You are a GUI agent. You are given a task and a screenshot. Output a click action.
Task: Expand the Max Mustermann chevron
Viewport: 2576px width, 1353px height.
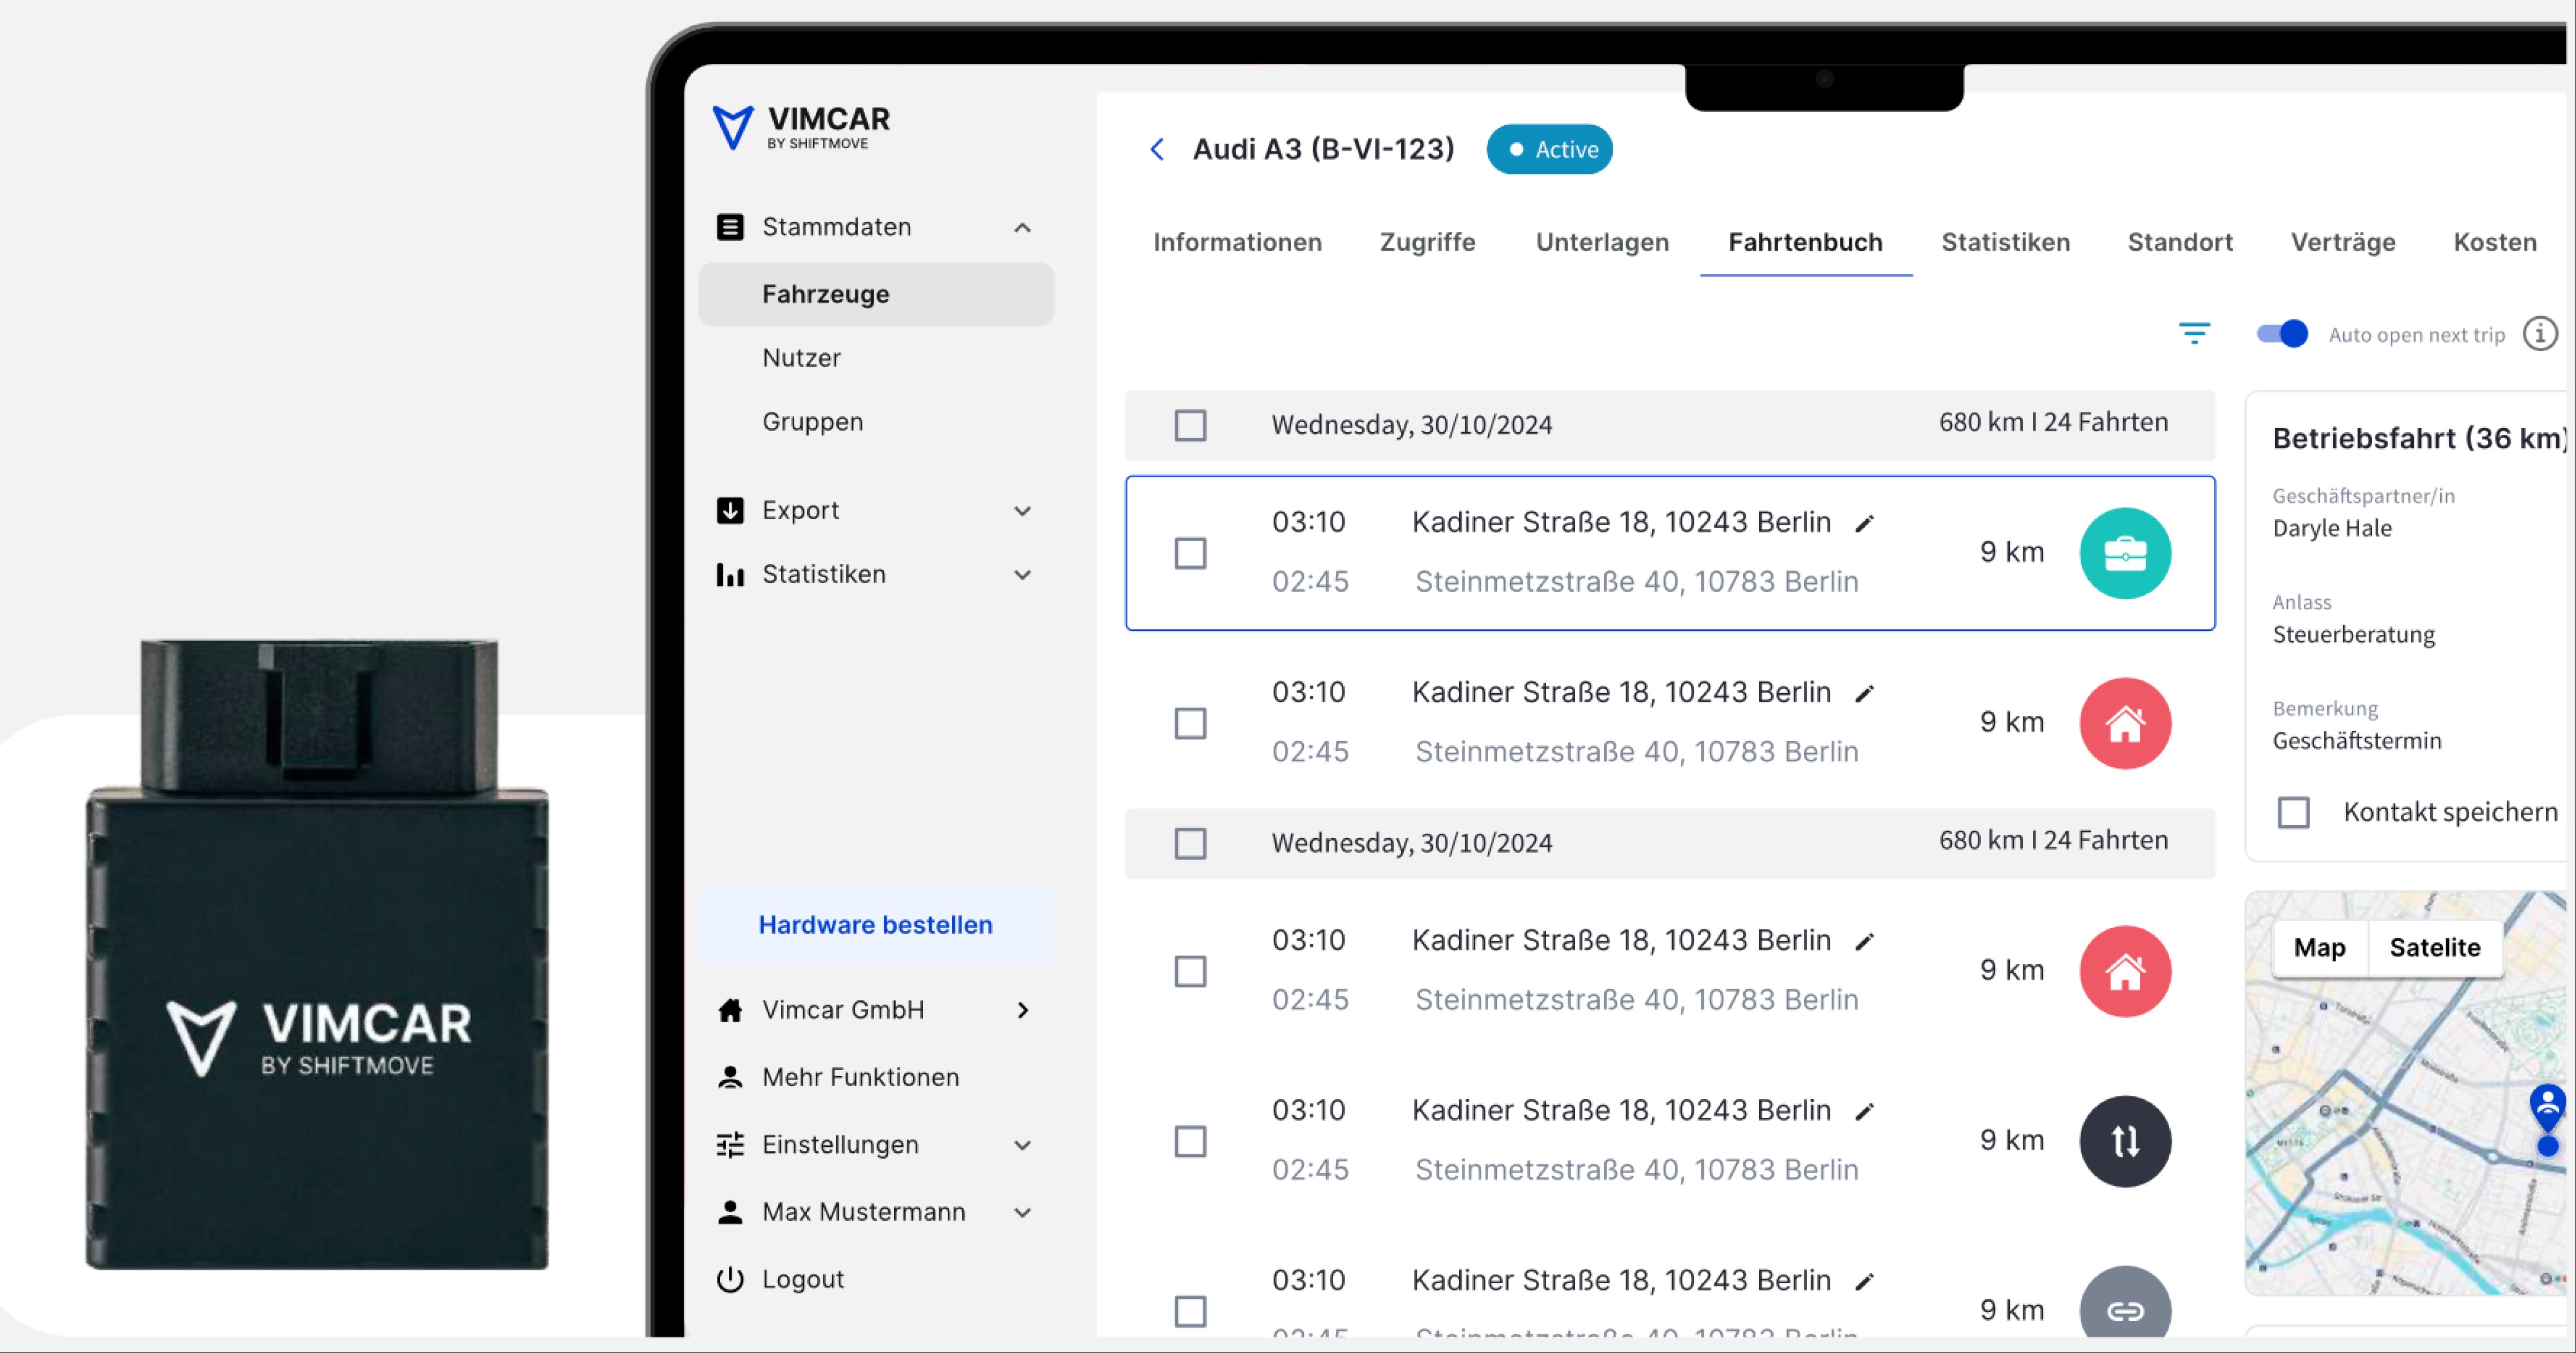[x=1022, y=1212]
